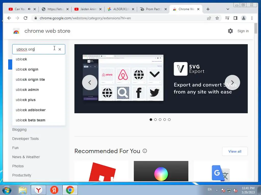261x195 pixels.
Task: Click the View all button
Action: pyautogui.click(x=235, y=151)
